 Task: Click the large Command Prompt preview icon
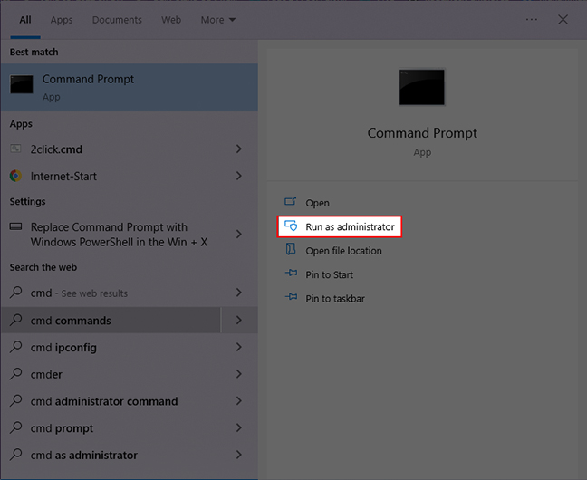[x=422, y=87]
